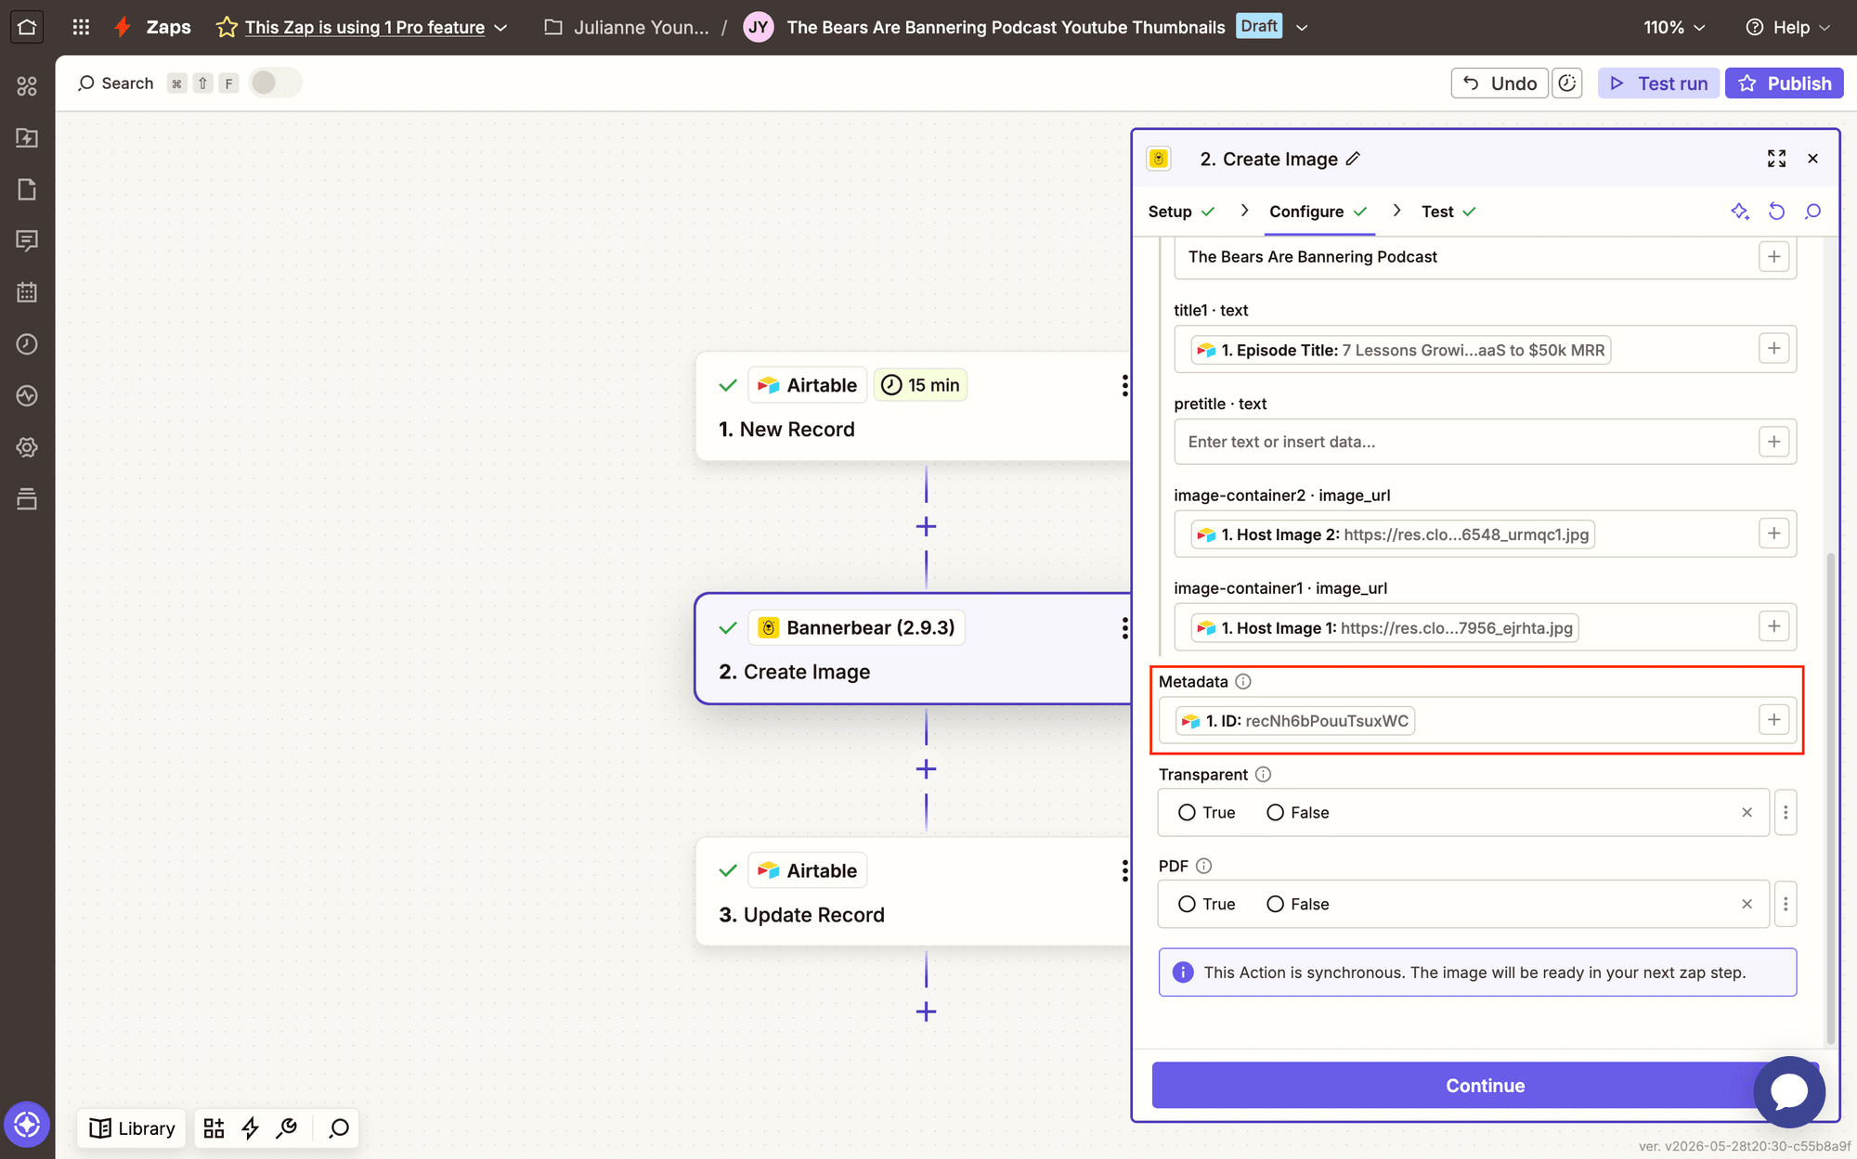
Task: Click the search icon in the step panel
Action: [x=1812, y=212]
